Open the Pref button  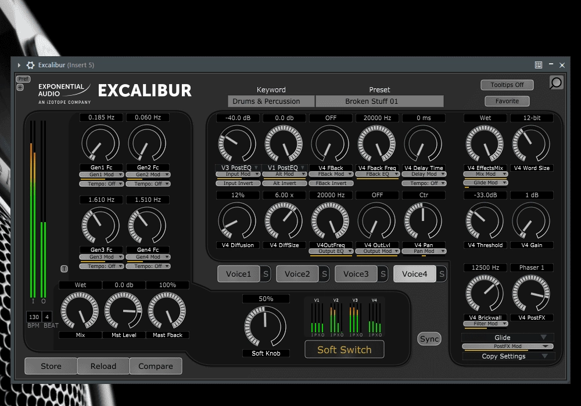(x=23, y=79)
